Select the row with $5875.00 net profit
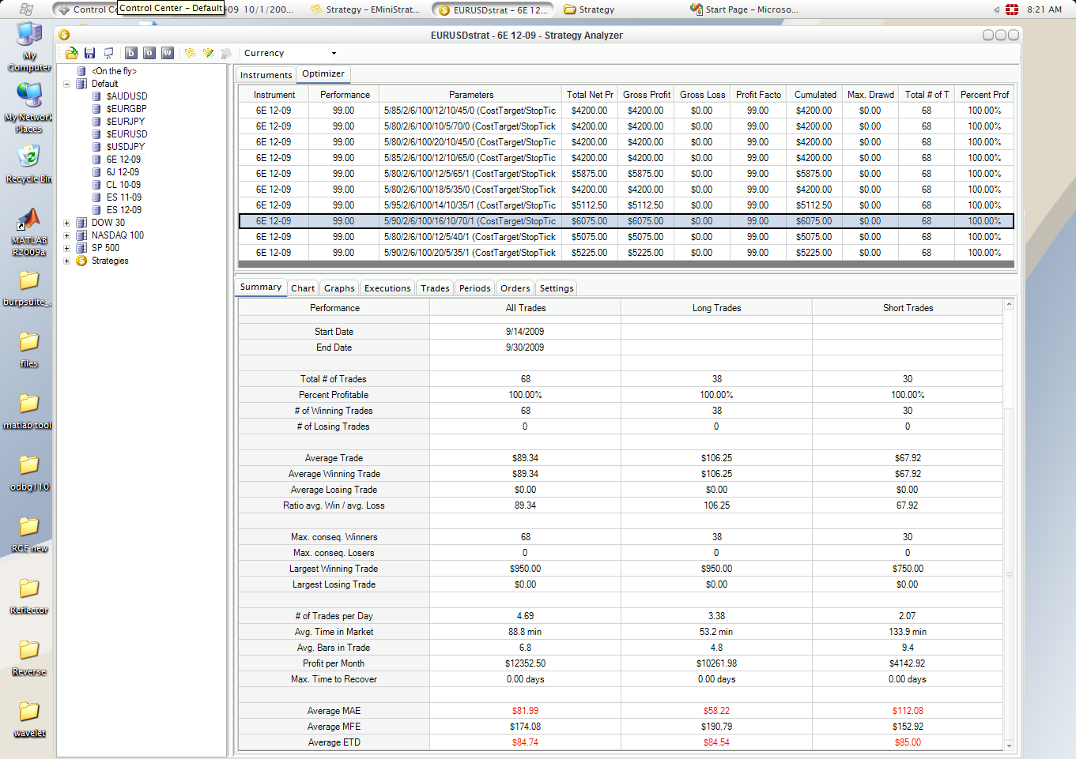The height and width of the screenshot is (759, 1076). coord(626,174)
